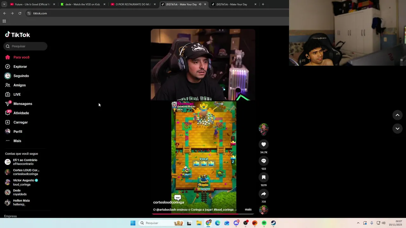Switch to O PIOR RESTAURANTE DO MU tab

[x=133, y=4]
